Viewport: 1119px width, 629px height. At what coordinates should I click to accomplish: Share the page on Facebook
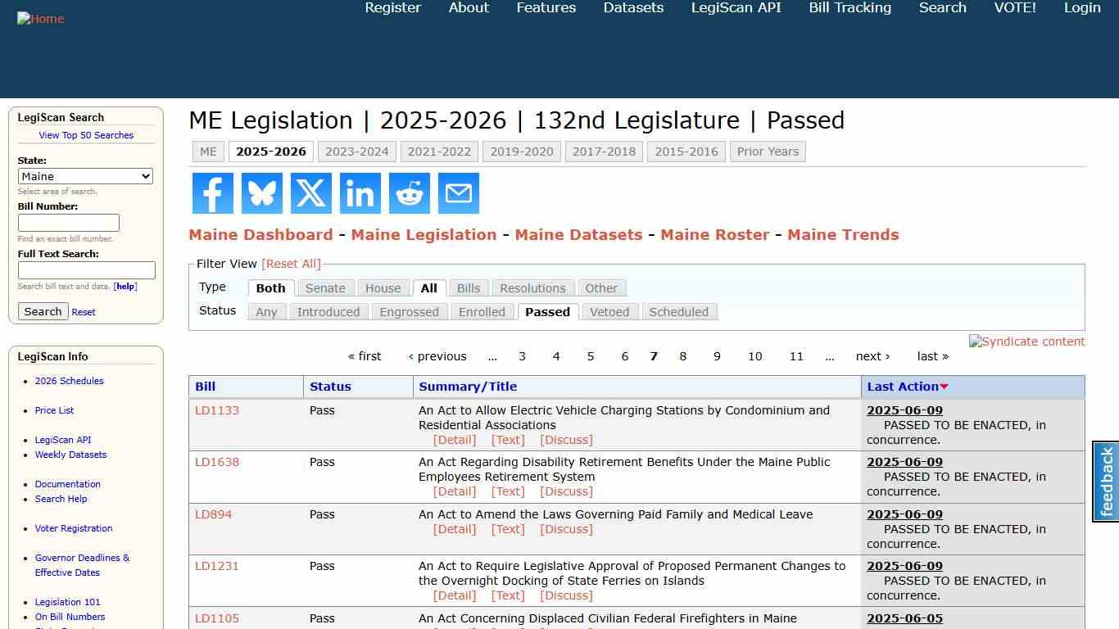click(x=212, y=193)
